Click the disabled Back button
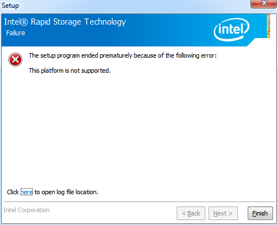Viewport: 278px width, 225px height. click(191, 213)
